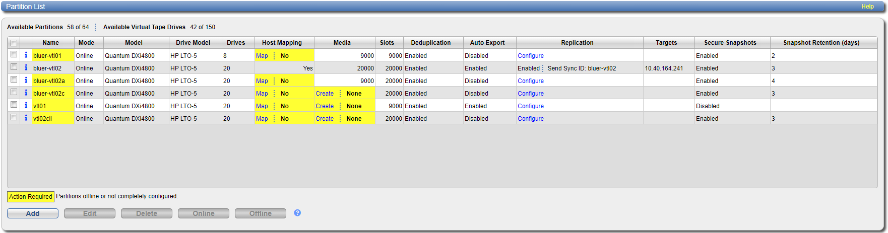
Task: Click the Add partition button
Action: (33, 213)
